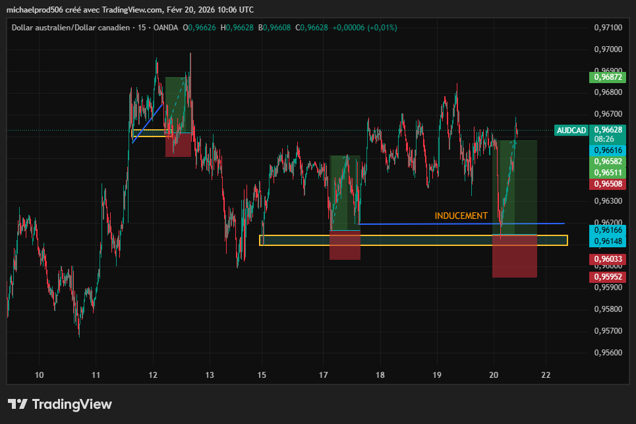The height and width of the screenshot is (424, 636).
Task: Click the close value C 0,96628 in the legend
Action: tap(312, 28)
